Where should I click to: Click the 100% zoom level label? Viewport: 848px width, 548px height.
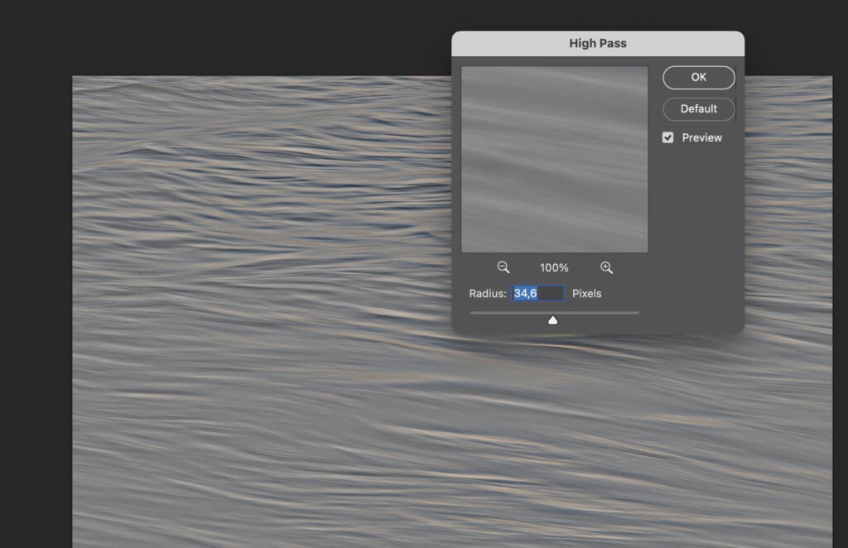coord(553,267)
